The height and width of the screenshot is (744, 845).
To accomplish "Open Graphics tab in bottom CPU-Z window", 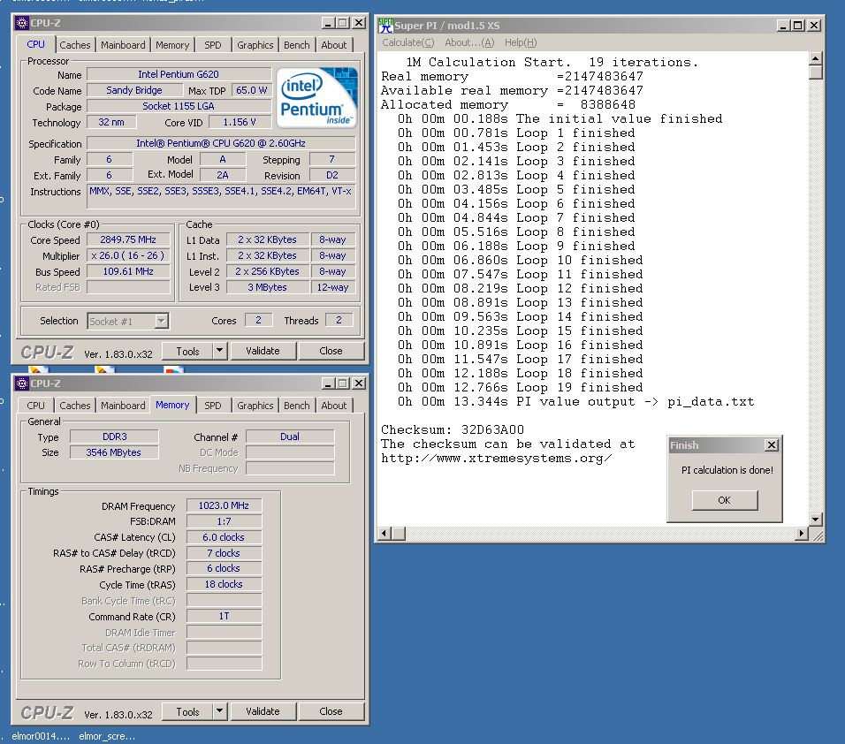I will point(255,406).
